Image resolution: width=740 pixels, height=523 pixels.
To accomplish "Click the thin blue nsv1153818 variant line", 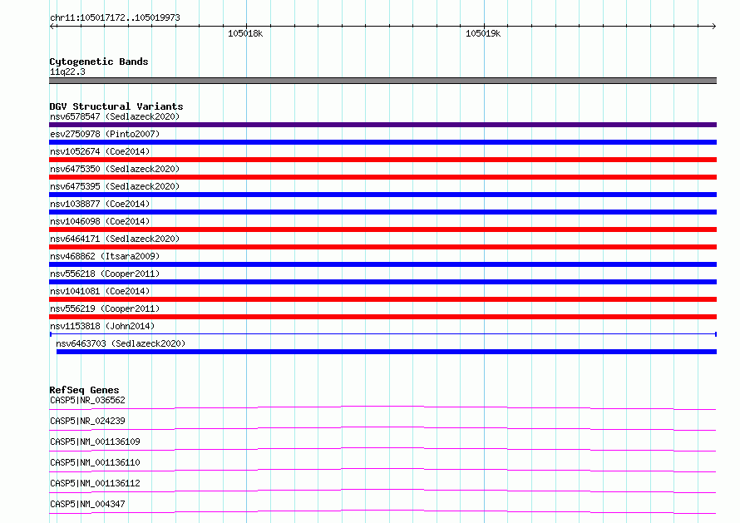I will point(382,334).
